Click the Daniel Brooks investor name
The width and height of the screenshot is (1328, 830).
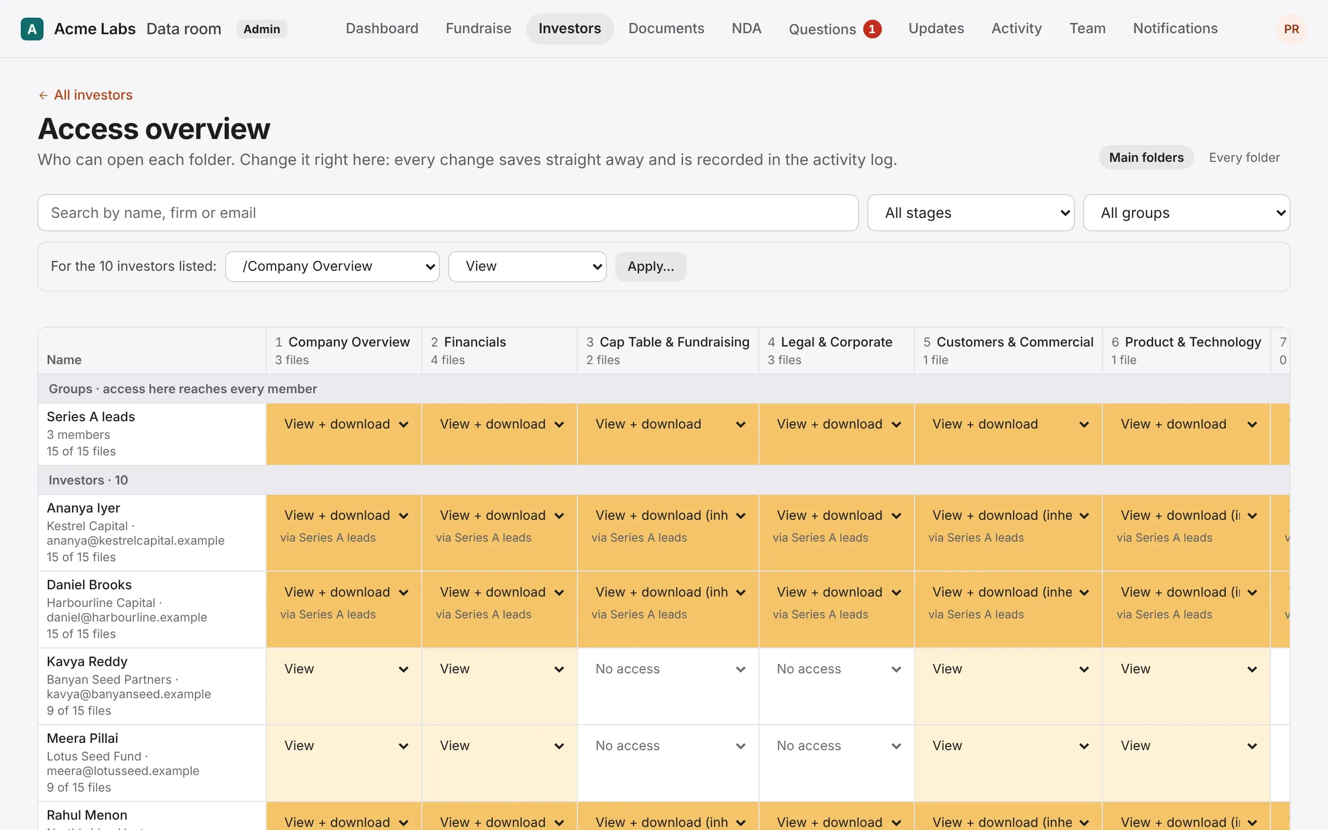click(89, 585)
